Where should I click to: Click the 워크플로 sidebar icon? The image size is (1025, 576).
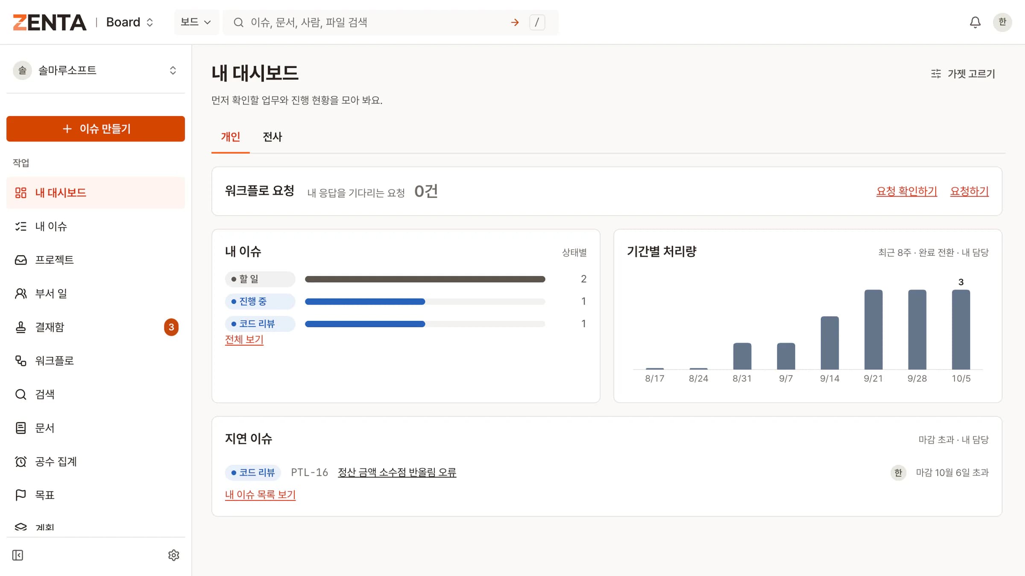coord(20,361)
